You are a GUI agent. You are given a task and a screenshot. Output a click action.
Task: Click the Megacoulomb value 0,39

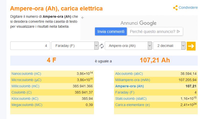pyautogui.click(x=89, y=105)
